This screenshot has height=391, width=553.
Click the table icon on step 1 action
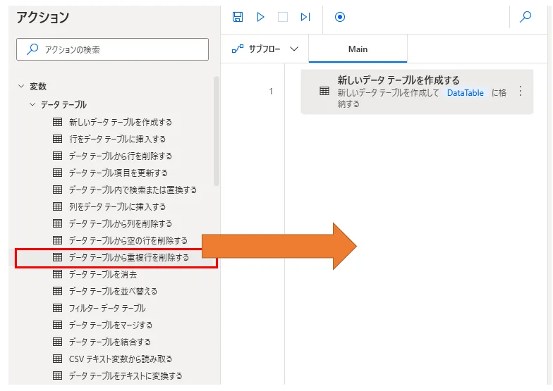324,91
